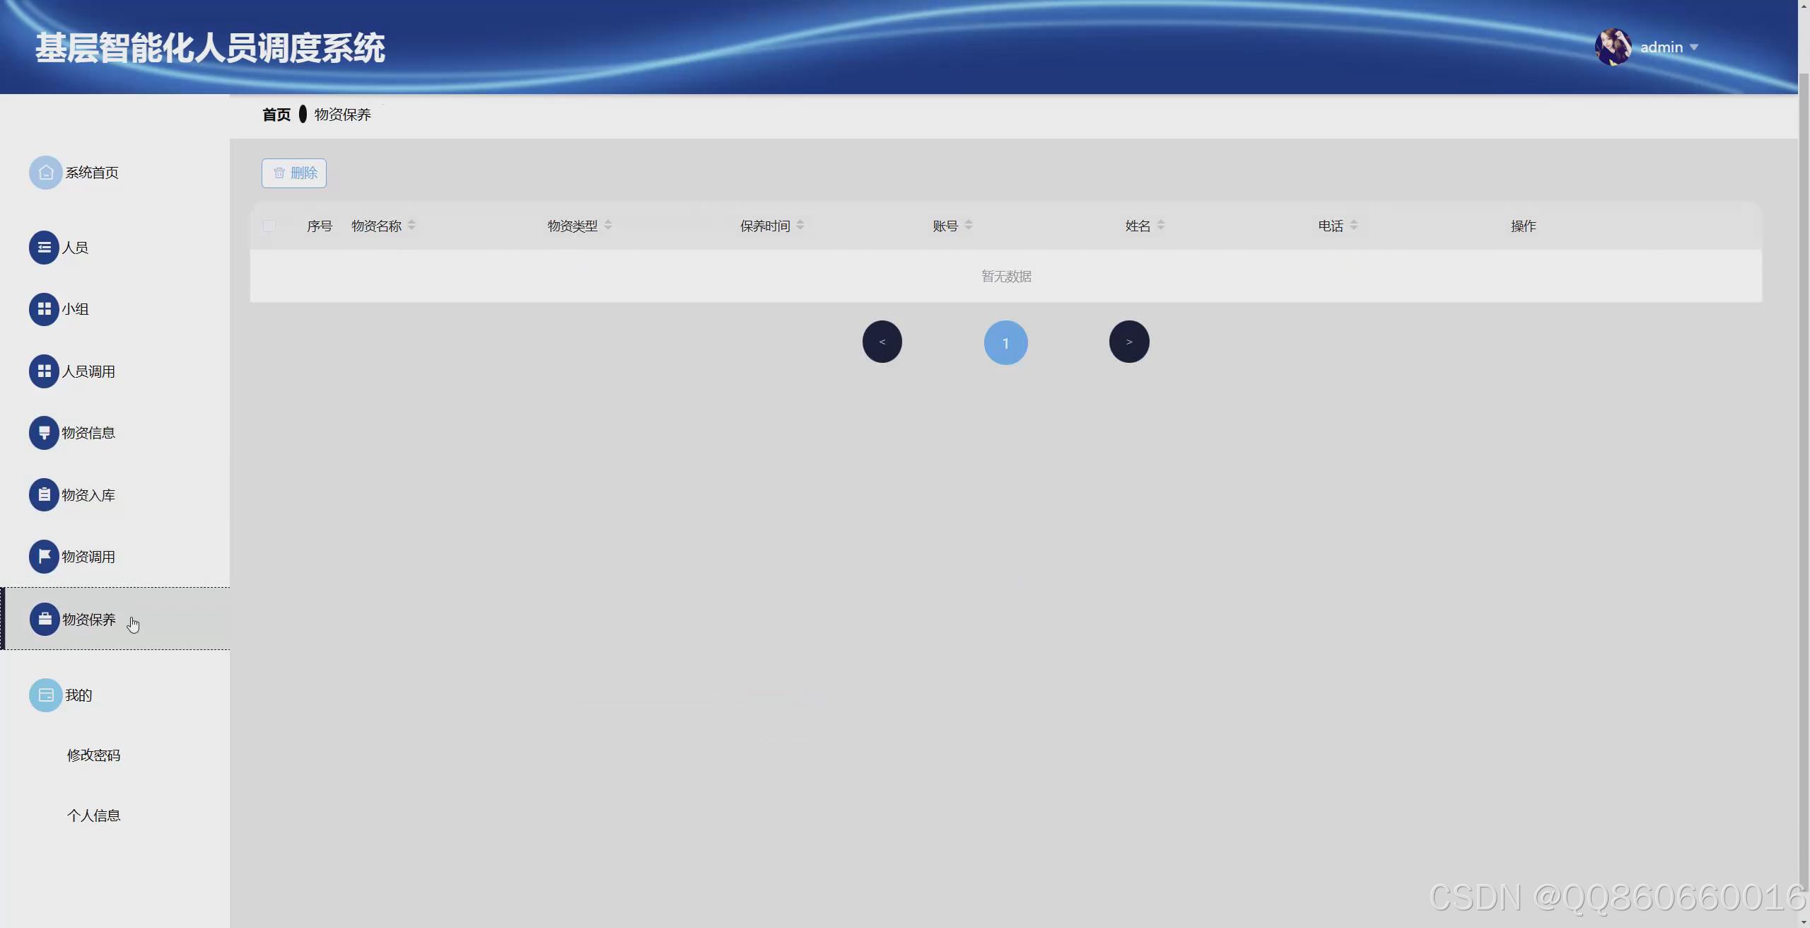Click the 我的 card icon
Viewport: 1810px width, 928px height.
pyautogui.click(x=45, y=695)
